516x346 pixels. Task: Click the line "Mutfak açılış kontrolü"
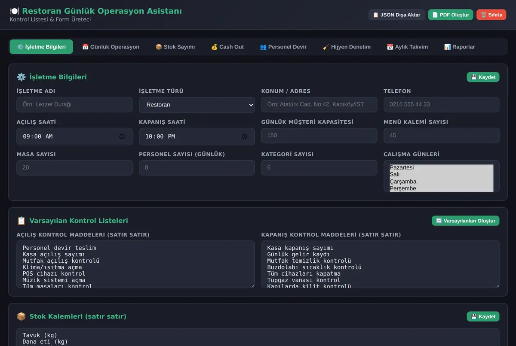[x=61, y=261]
